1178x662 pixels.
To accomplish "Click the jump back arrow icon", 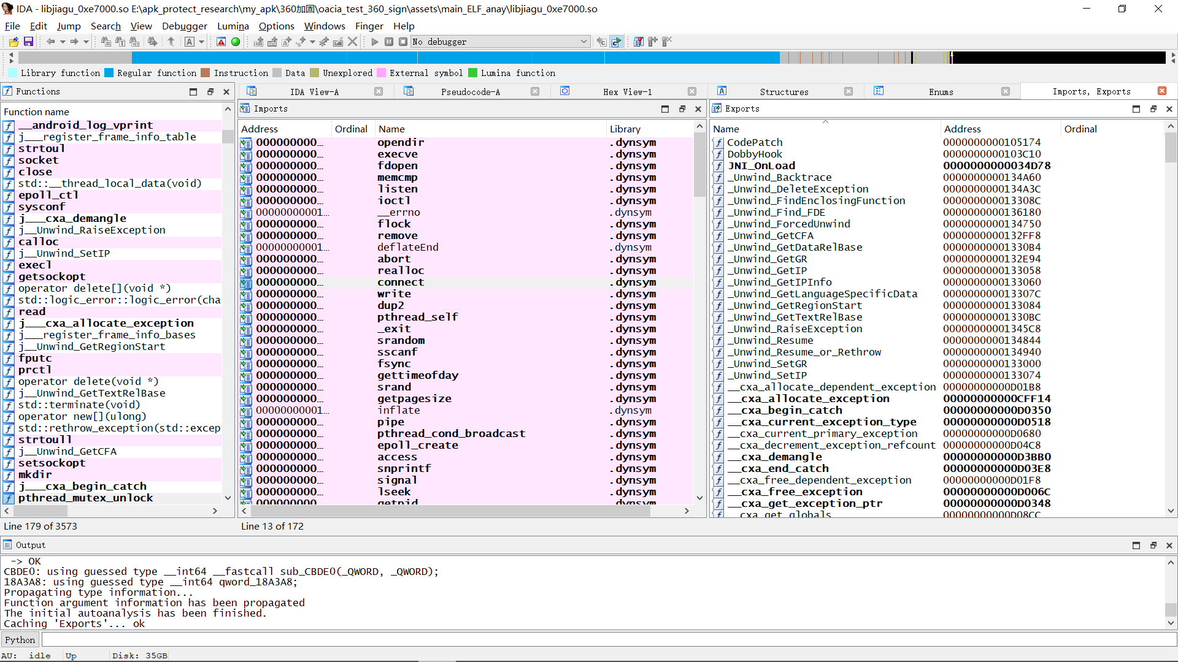I will [50, 42].
